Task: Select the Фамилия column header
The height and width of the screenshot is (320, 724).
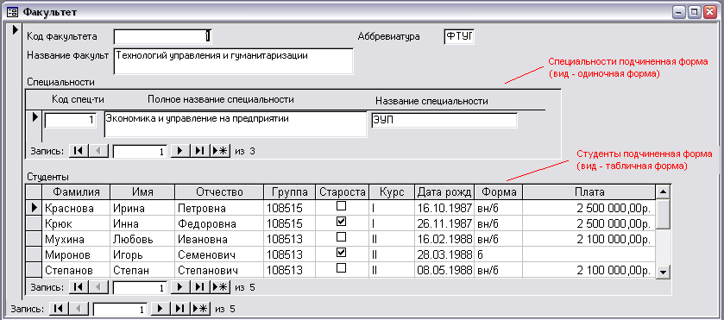Action: click(76, 191)
